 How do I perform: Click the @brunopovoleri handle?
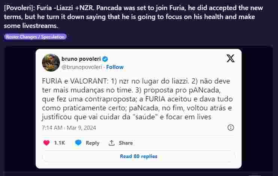click(x=81, y=67)
